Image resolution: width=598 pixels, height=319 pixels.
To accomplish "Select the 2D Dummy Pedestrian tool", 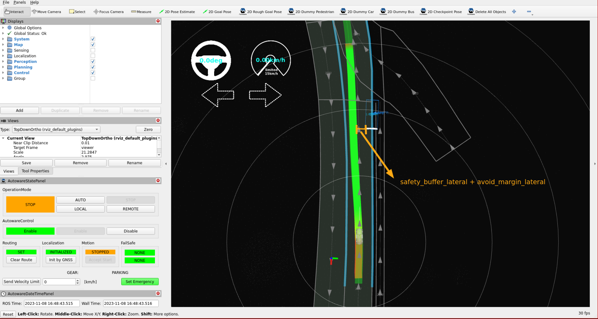I will [311, 12].
